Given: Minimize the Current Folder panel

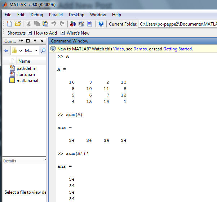Looking at the screenshot, I should click(x=21, y=41).
